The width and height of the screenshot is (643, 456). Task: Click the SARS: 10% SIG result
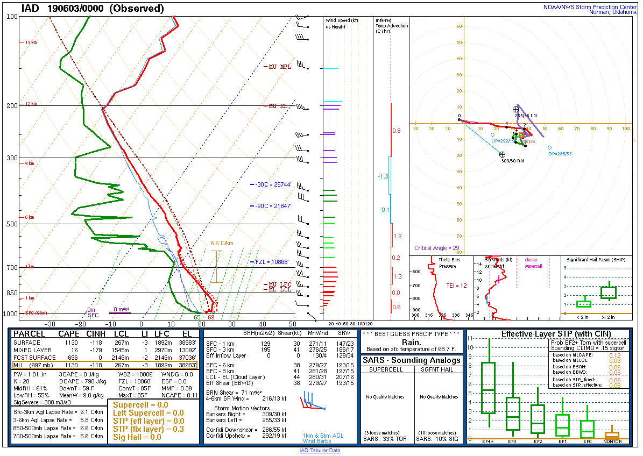click(437, 439)
